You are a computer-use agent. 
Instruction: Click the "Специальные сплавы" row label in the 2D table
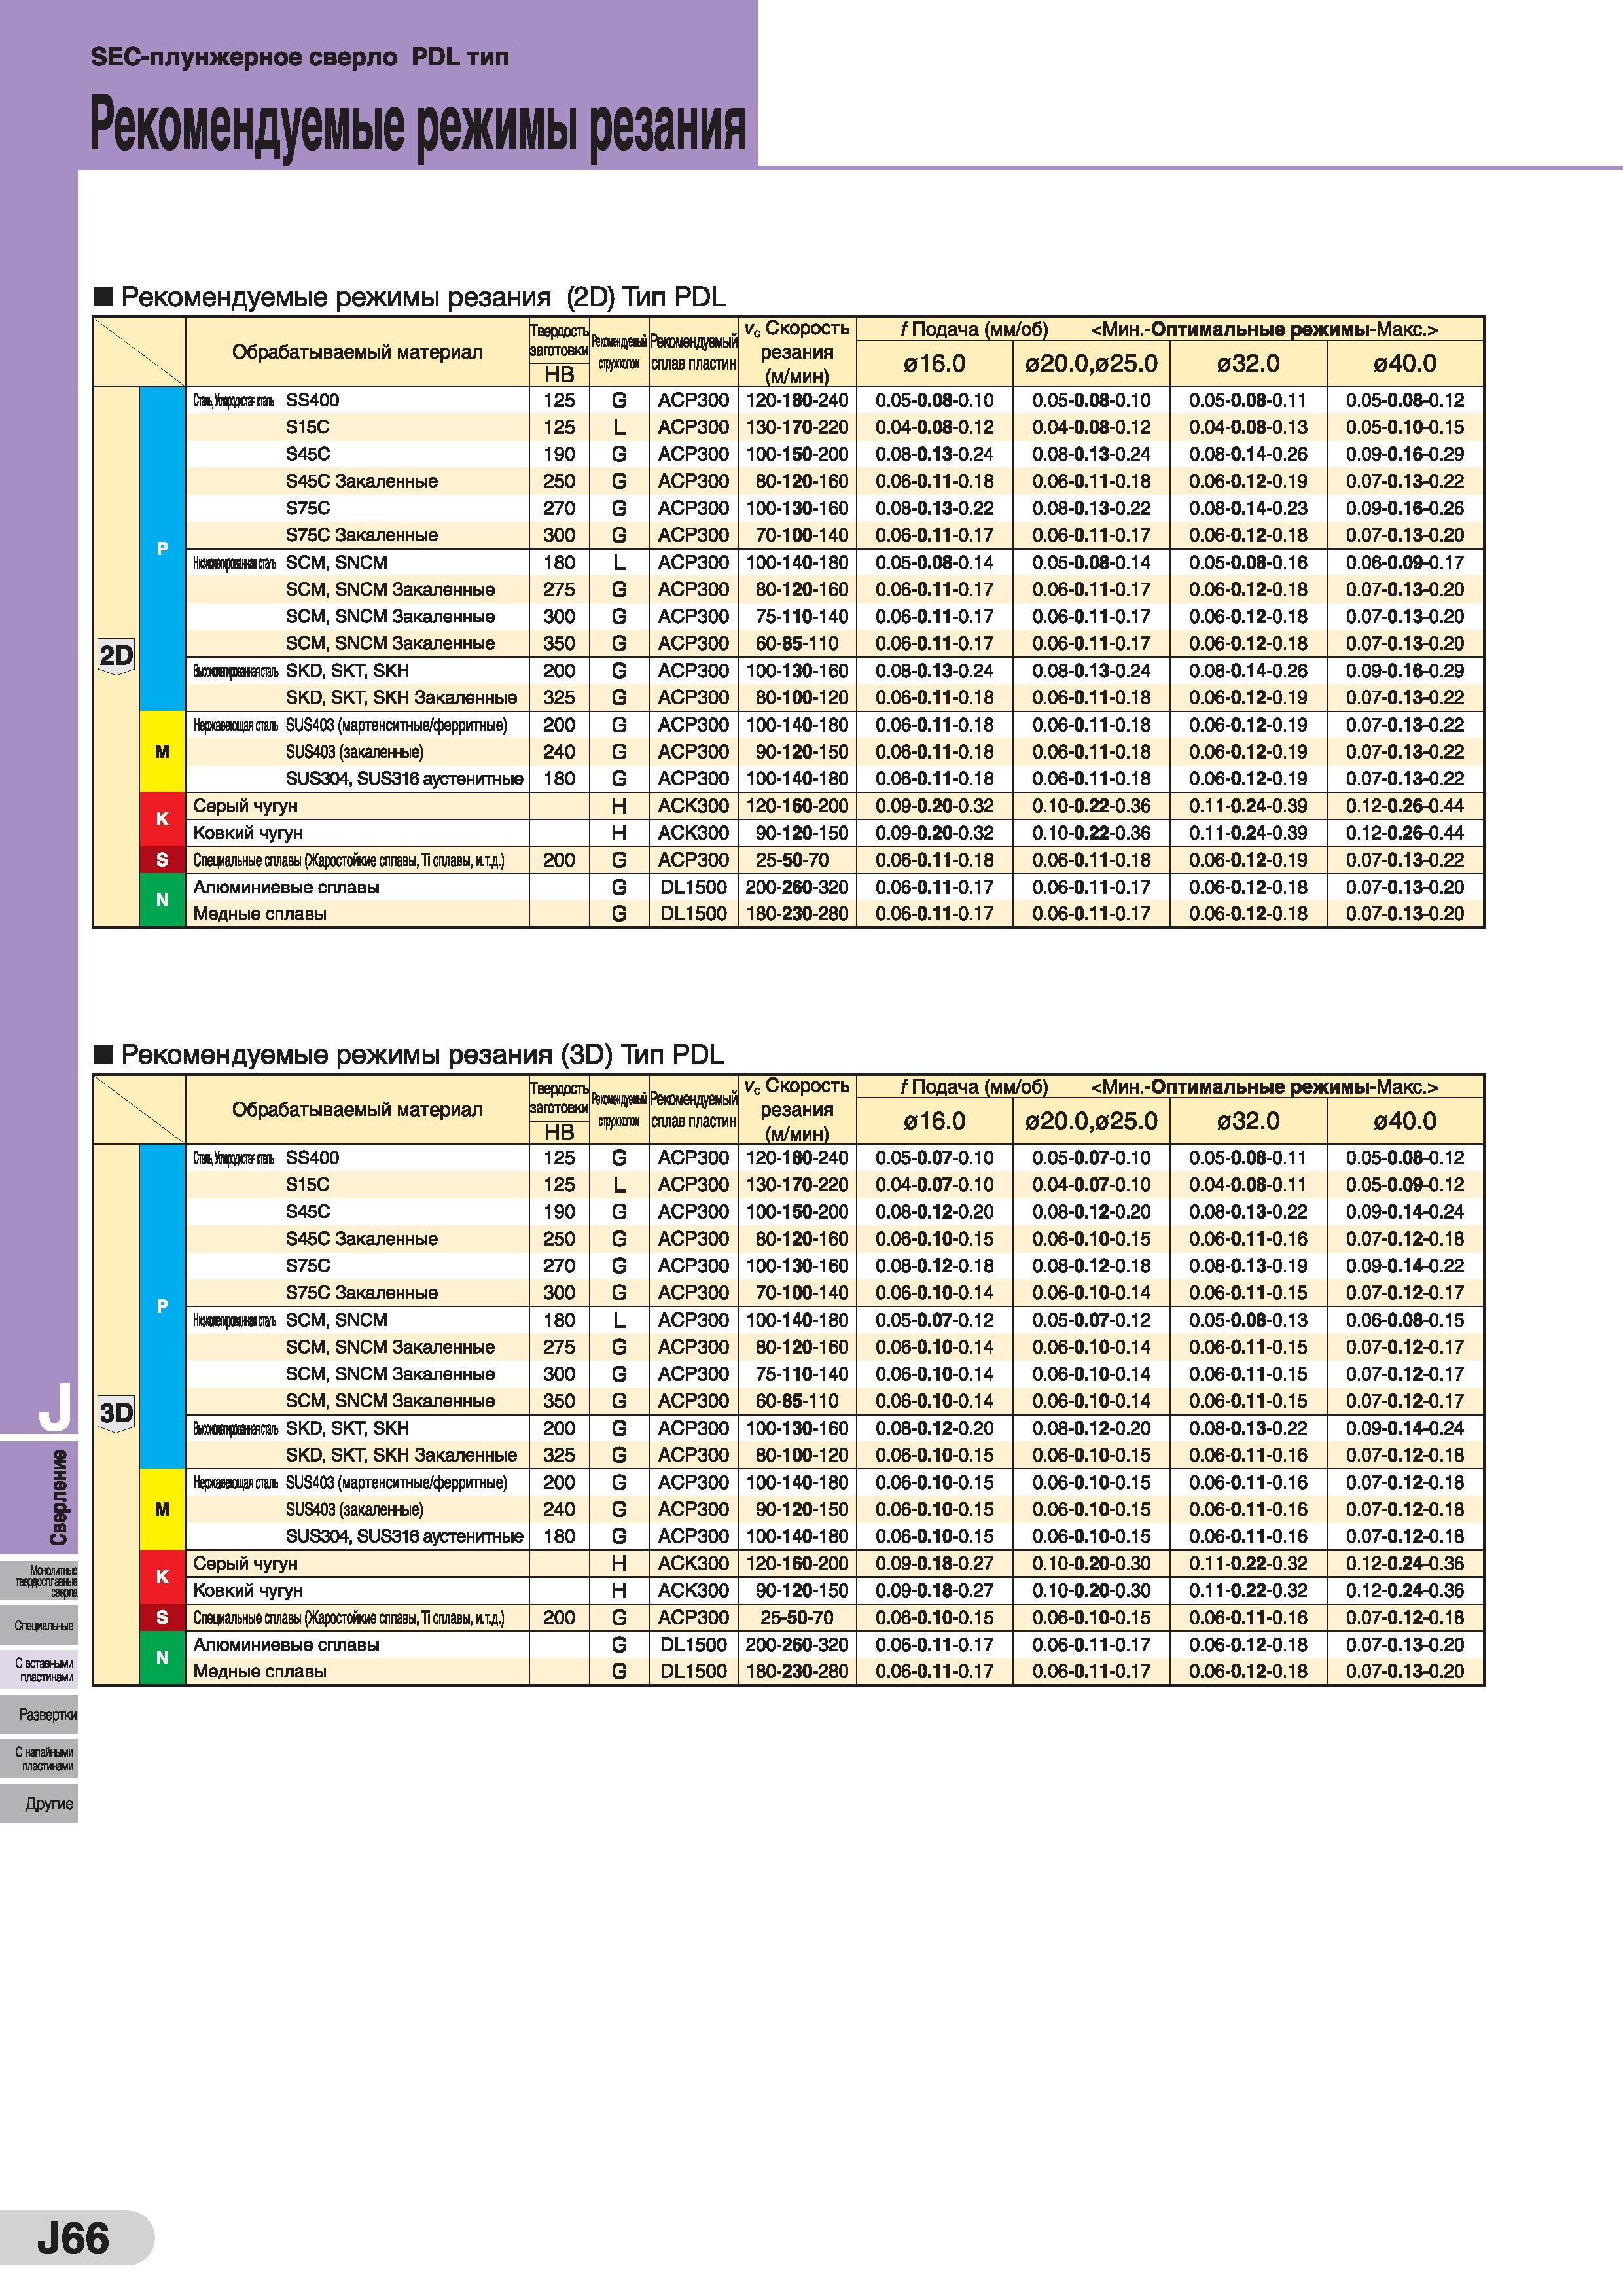point(348,860)
